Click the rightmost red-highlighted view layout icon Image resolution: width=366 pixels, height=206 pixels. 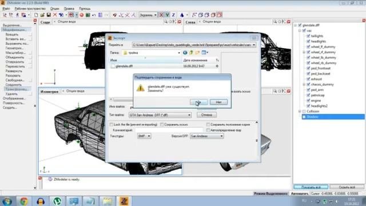220,15
